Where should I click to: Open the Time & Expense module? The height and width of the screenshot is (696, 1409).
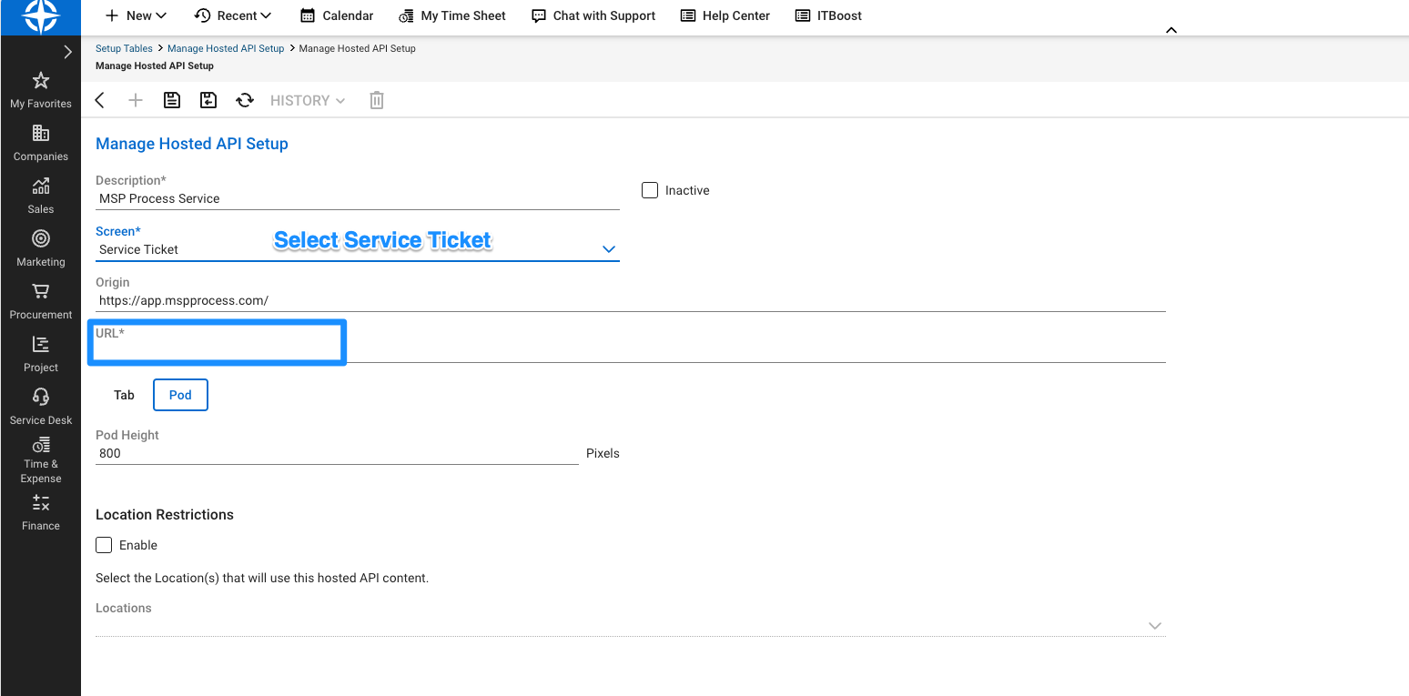(41, 461)
